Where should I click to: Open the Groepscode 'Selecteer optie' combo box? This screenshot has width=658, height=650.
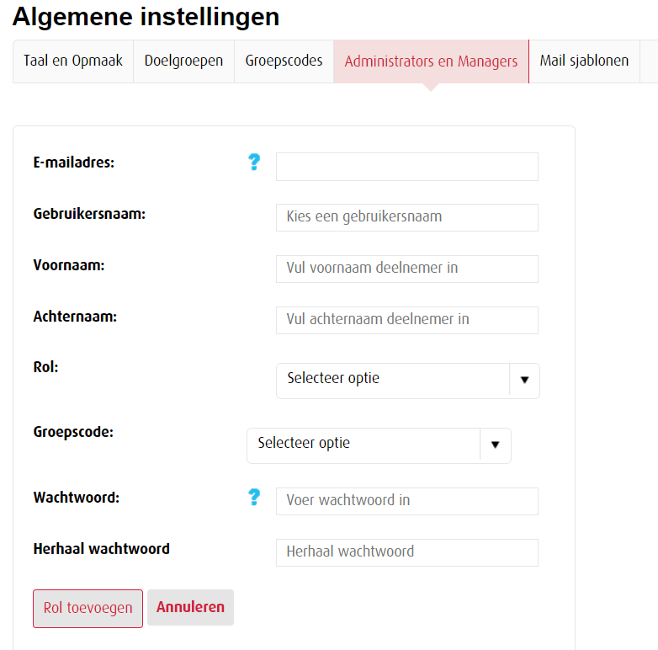tap(363, 445)
